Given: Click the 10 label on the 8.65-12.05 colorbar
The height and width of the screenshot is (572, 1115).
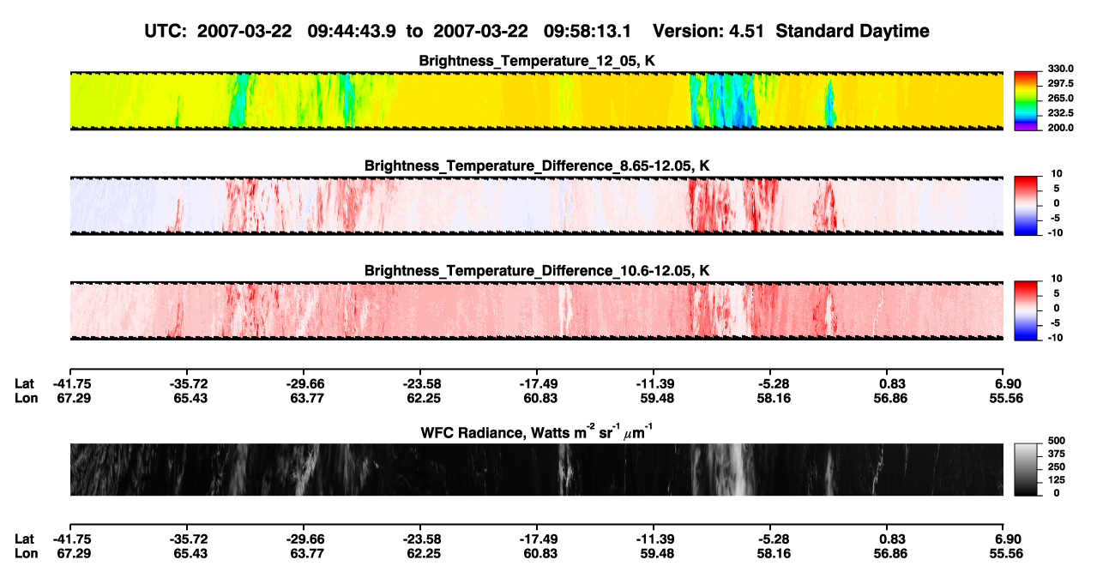Looking at the screenshot, I should [x=1058, y=174].
